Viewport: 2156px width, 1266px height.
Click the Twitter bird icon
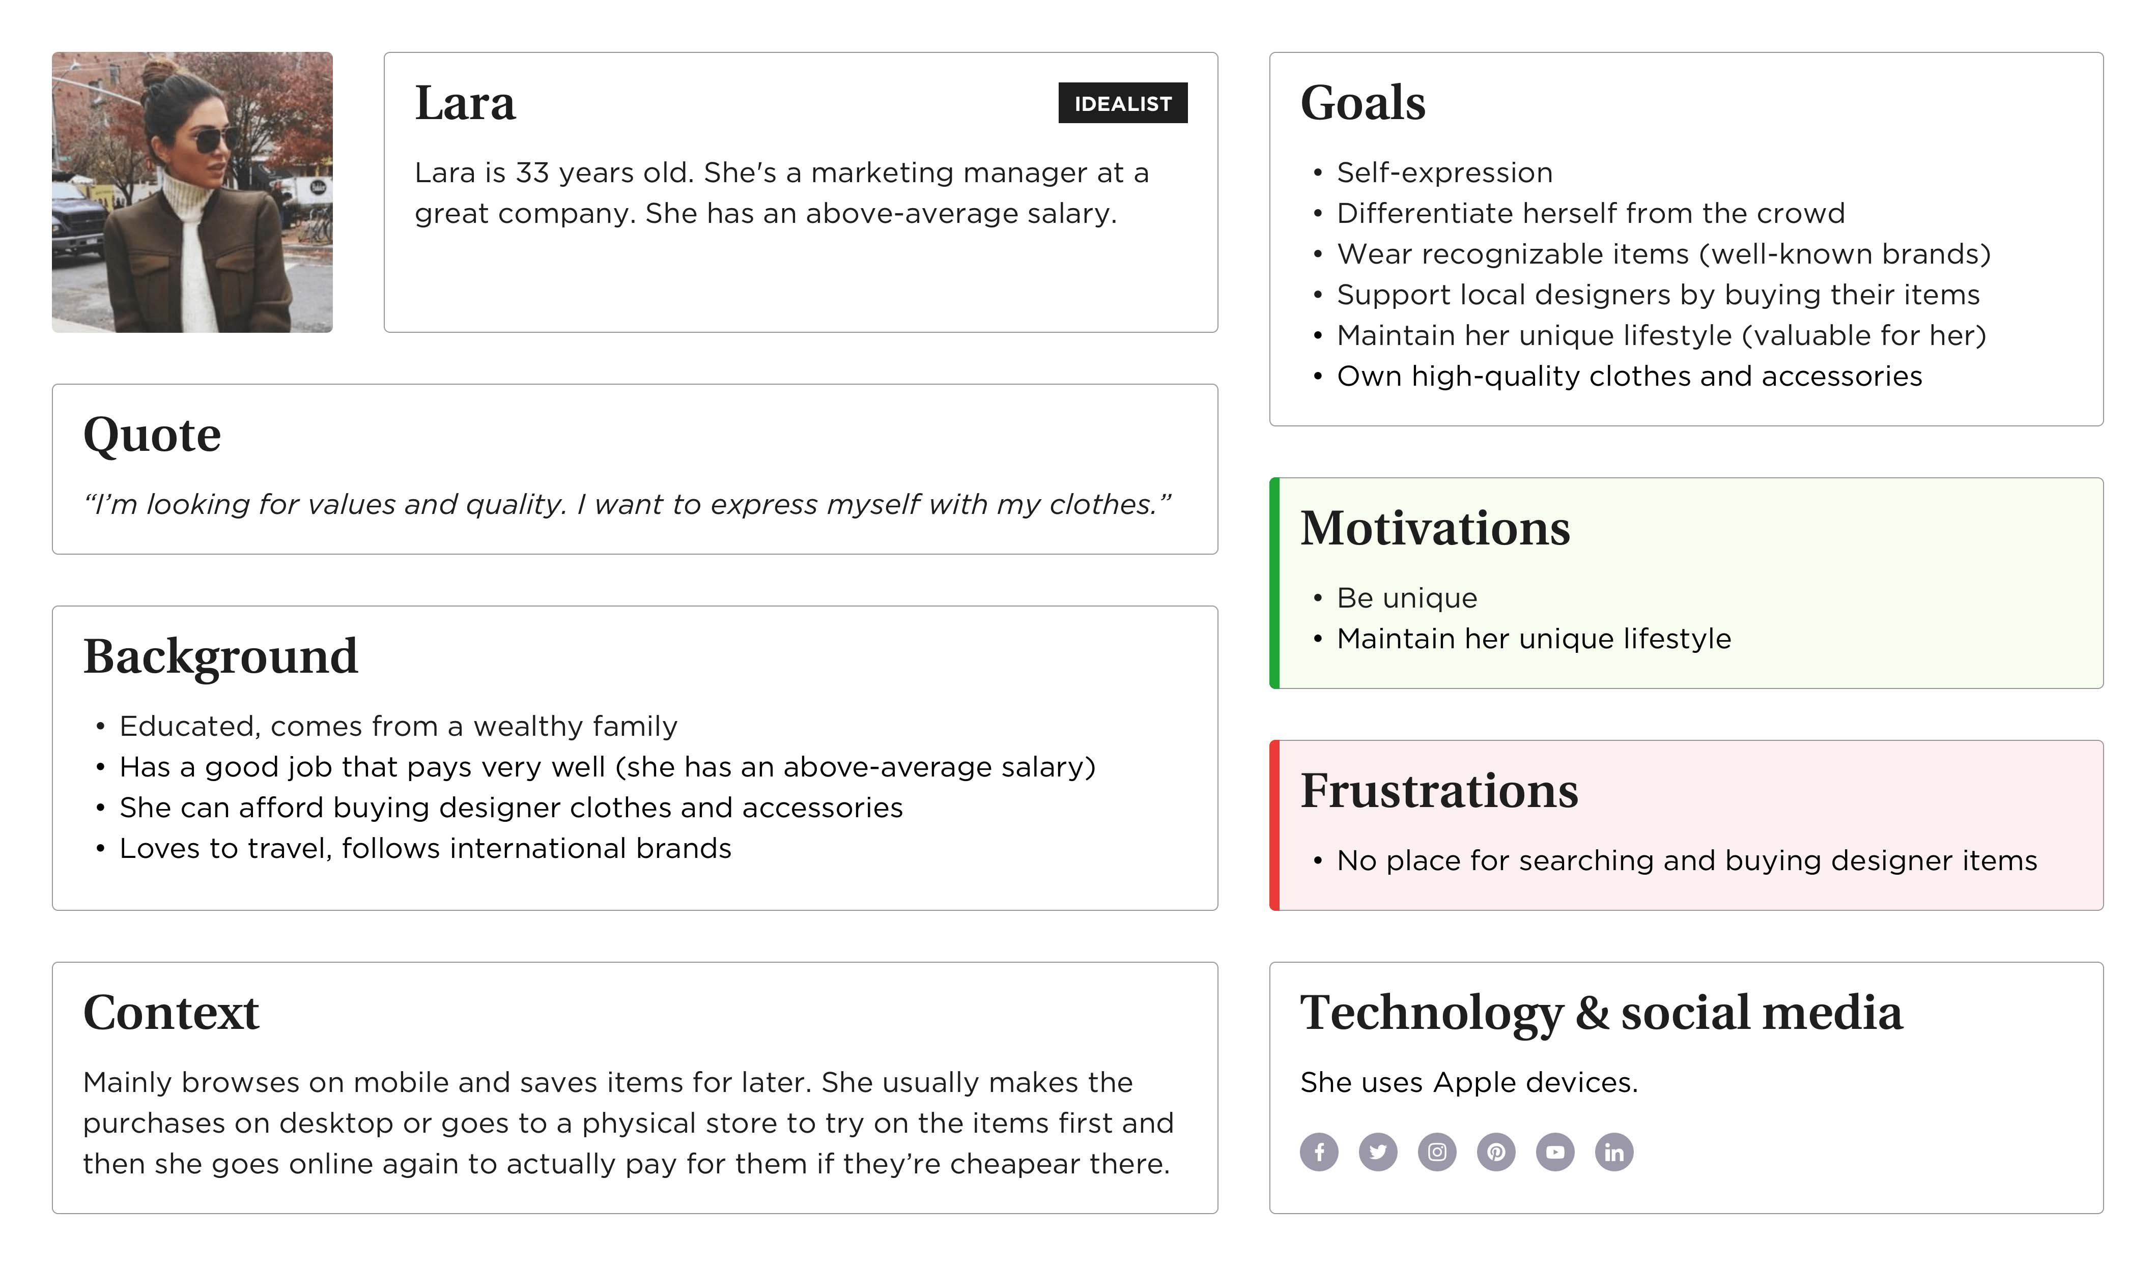[1377, 1152]
